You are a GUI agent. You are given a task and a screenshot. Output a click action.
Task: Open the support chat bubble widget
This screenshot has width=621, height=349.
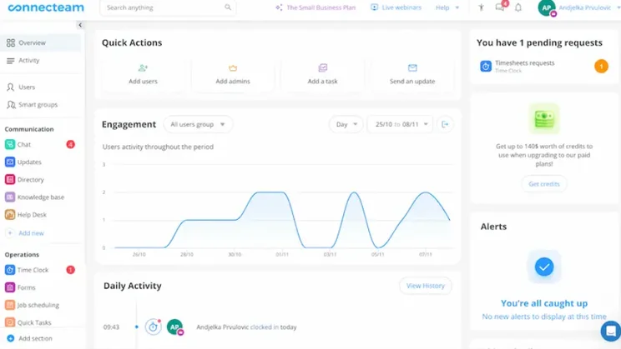point(611,331)
